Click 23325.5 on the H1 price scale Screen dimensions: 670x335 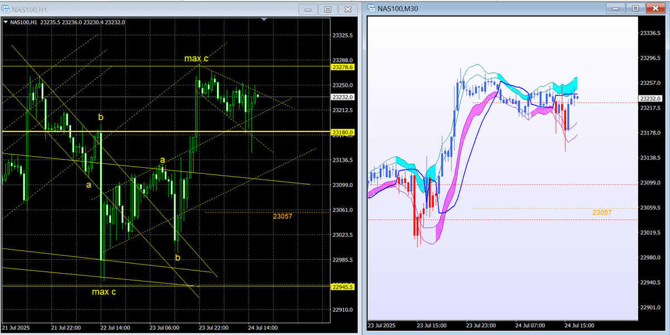coord(343,35)
